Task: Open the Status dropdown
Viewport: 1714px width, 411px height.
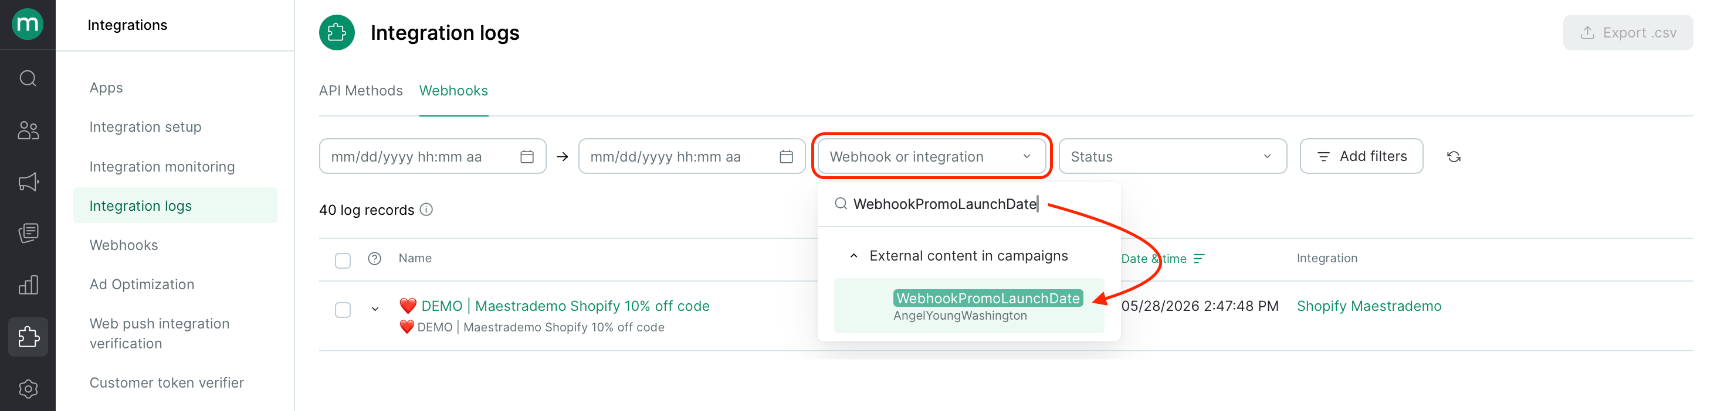Action: tap(1173, 157)
